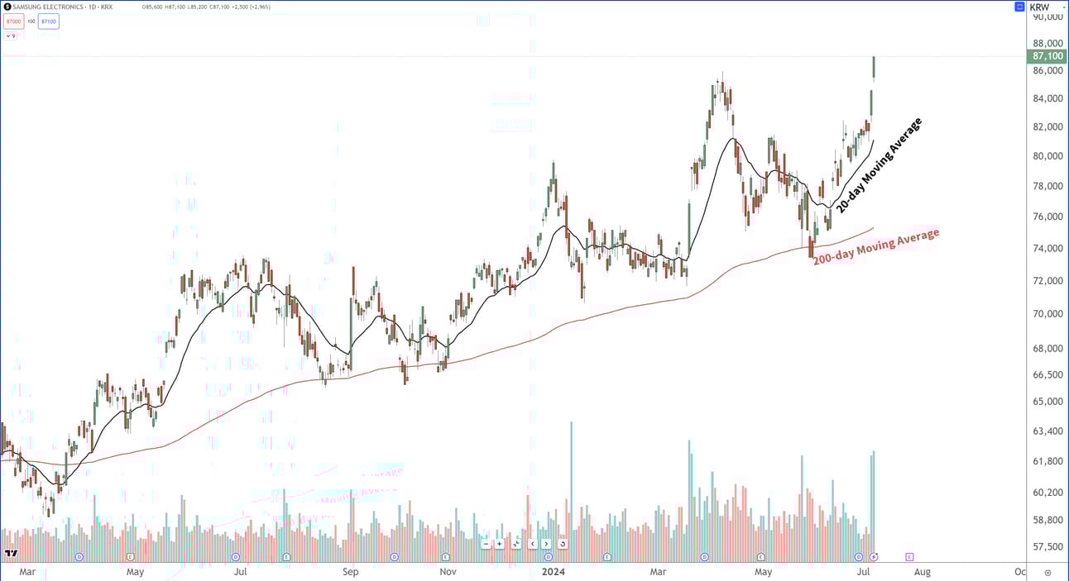Viewport: 1069px width, 581px height.
Task: Click the 90,000 price axis label
Action: click(x=1047, y=17)
